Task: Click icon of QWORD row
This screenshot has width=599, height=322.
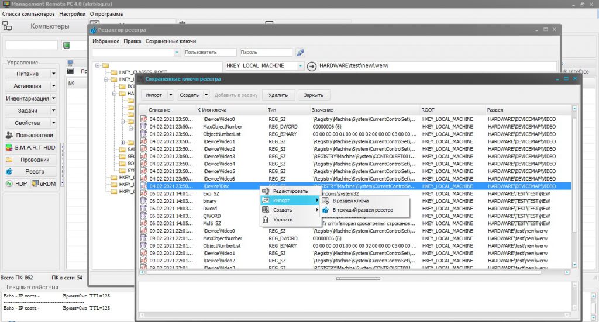Action: pyautogui.click(x=144, y=216)
